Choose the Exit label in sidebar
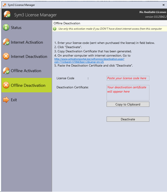This screenshot has width=167, height=192. pyautogui.click(x=14, y=100)
